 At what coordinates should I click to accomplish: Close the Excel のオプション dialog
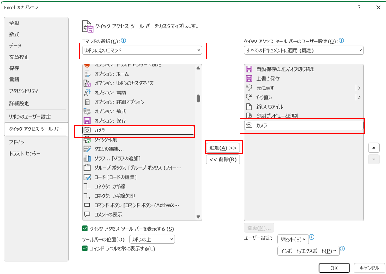pos(378,8)
